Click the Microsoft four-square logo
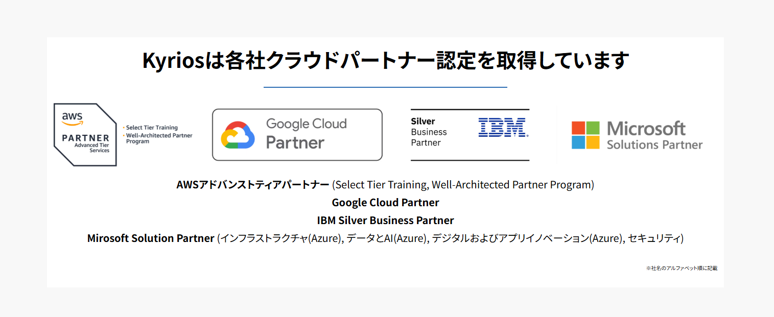The height and width of the screenshot is (317, 774). point(585,135)
